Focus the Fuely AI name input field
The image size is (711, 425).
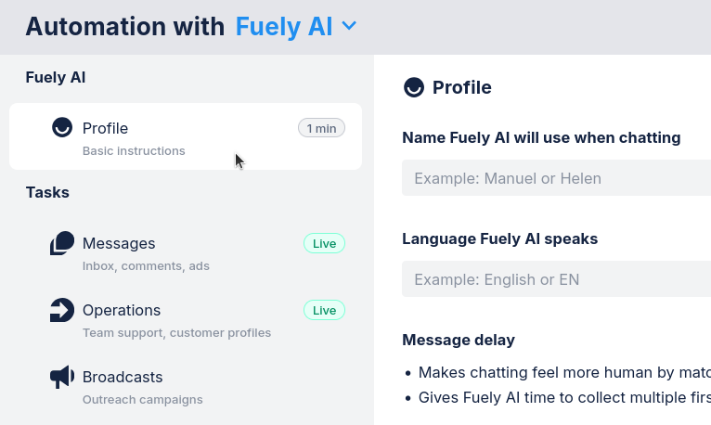pos(556,178)
